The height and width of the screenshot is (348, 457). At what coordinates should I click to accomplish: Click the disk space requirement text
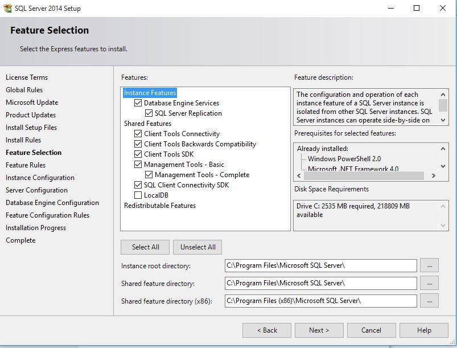point(353,210)
